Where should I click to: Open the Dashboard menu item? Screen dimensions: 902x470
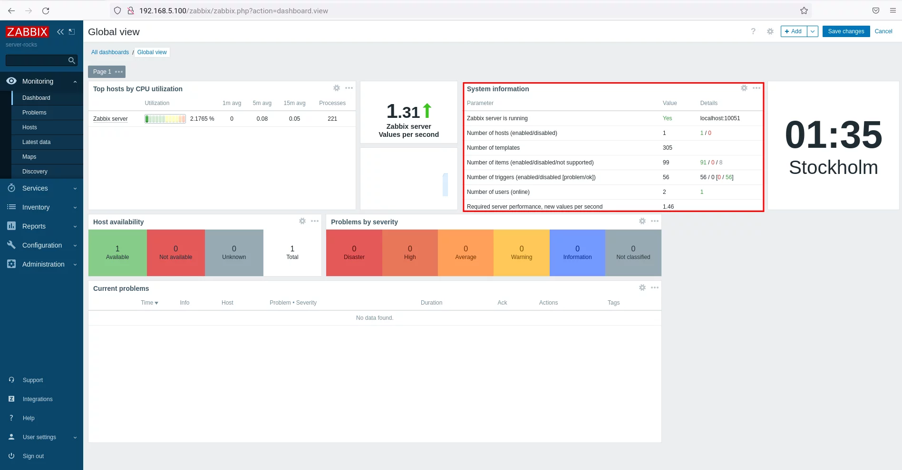(x=48, y=98)
